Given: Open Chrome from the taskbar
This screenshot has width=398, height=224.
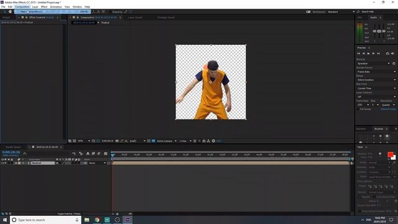Looking at the screenshot, I should (x=97, y=220).
